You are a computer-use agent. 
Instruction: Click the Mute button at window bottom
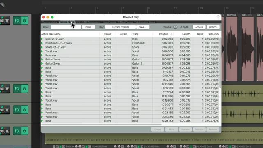171,129
